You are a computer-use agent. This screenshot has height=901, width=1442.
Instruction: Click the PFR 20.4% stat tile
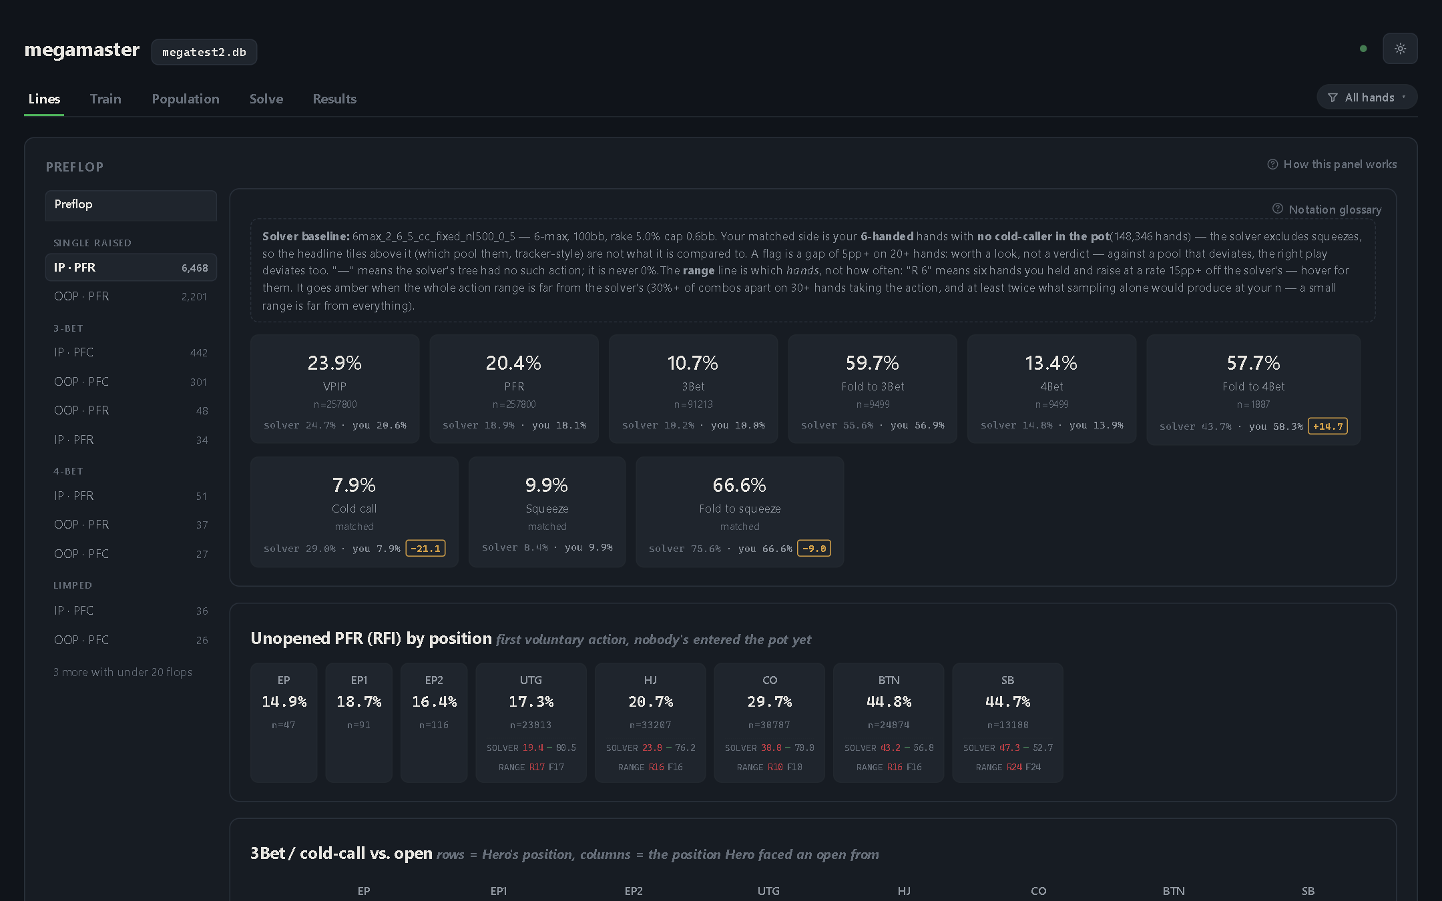pos(514,389)
